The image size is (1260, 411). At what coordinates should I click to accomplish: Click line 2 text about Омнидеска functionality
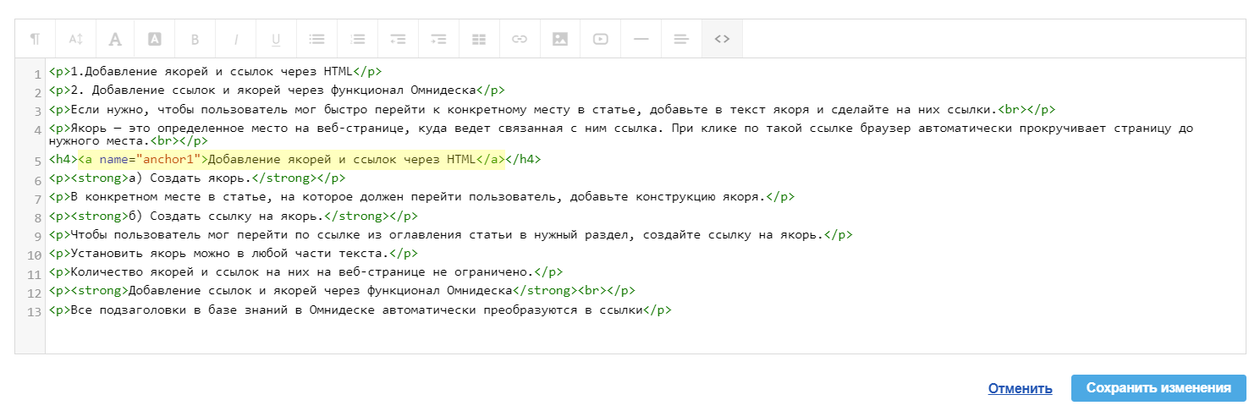(277, 90)
